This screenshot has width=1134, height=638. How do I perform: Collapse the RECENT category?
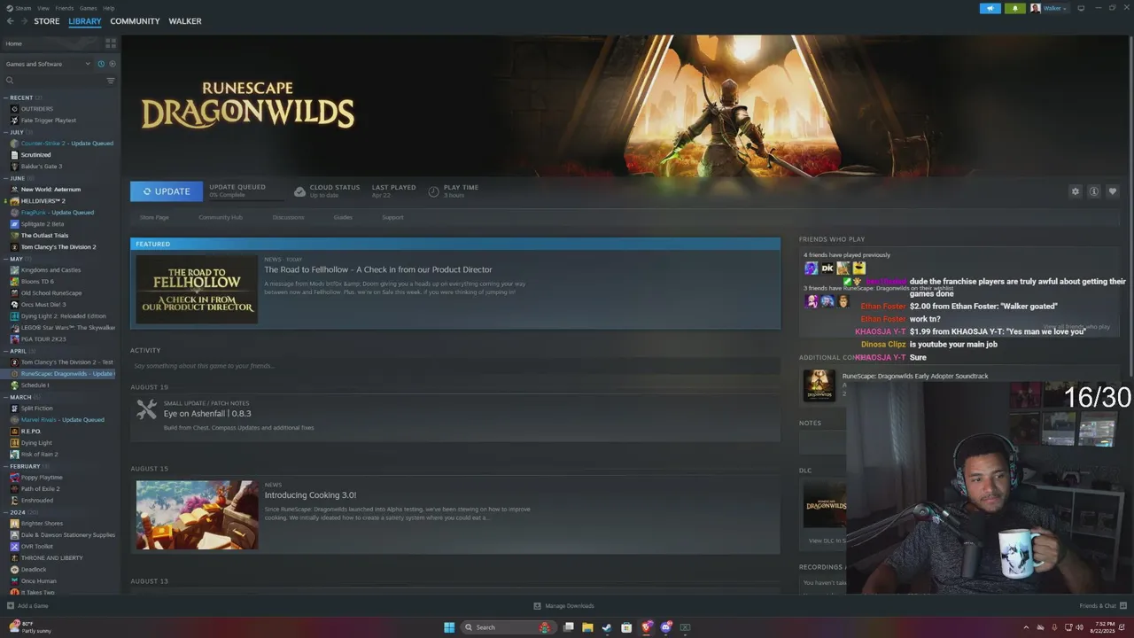tap(6, 97)
